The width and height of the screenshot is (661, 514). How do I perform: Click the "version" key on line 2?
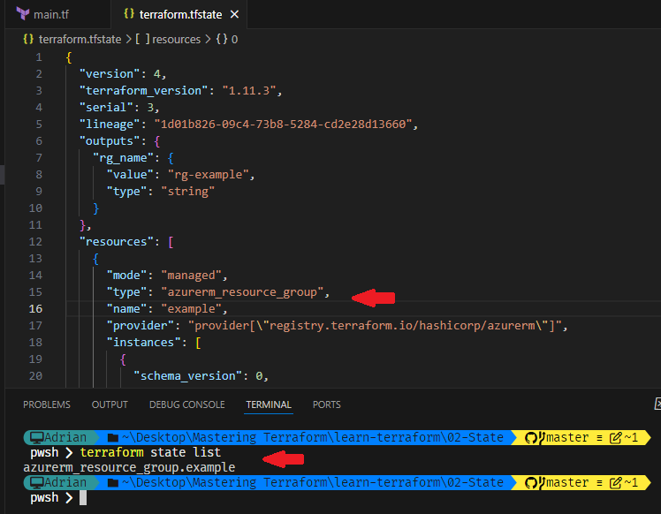[110, 73]
